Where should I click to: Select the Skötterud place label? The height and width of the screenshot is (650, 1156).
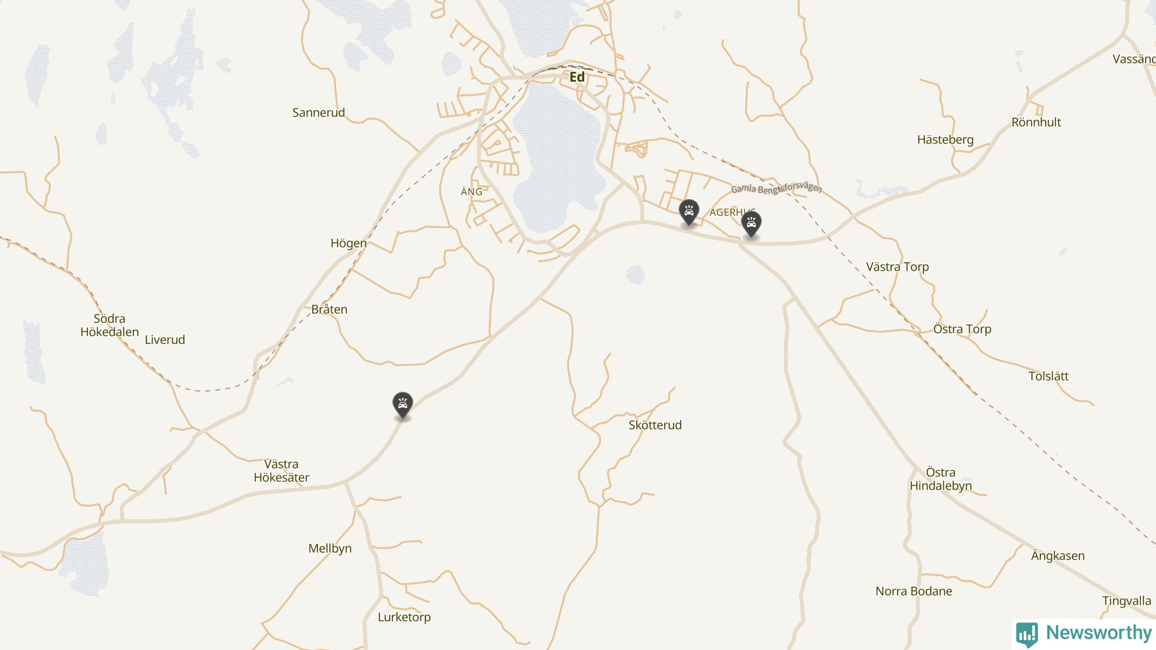655,425
